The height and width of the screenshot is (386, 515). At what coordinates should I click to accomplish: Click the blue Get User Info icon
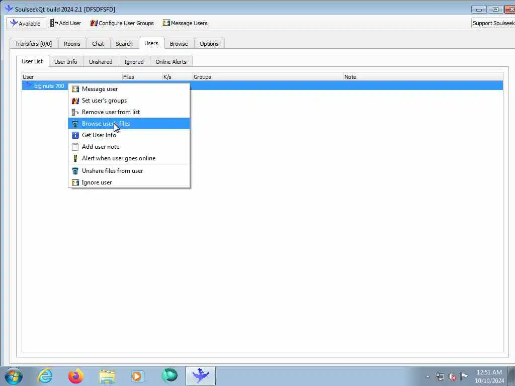[75, 135]
